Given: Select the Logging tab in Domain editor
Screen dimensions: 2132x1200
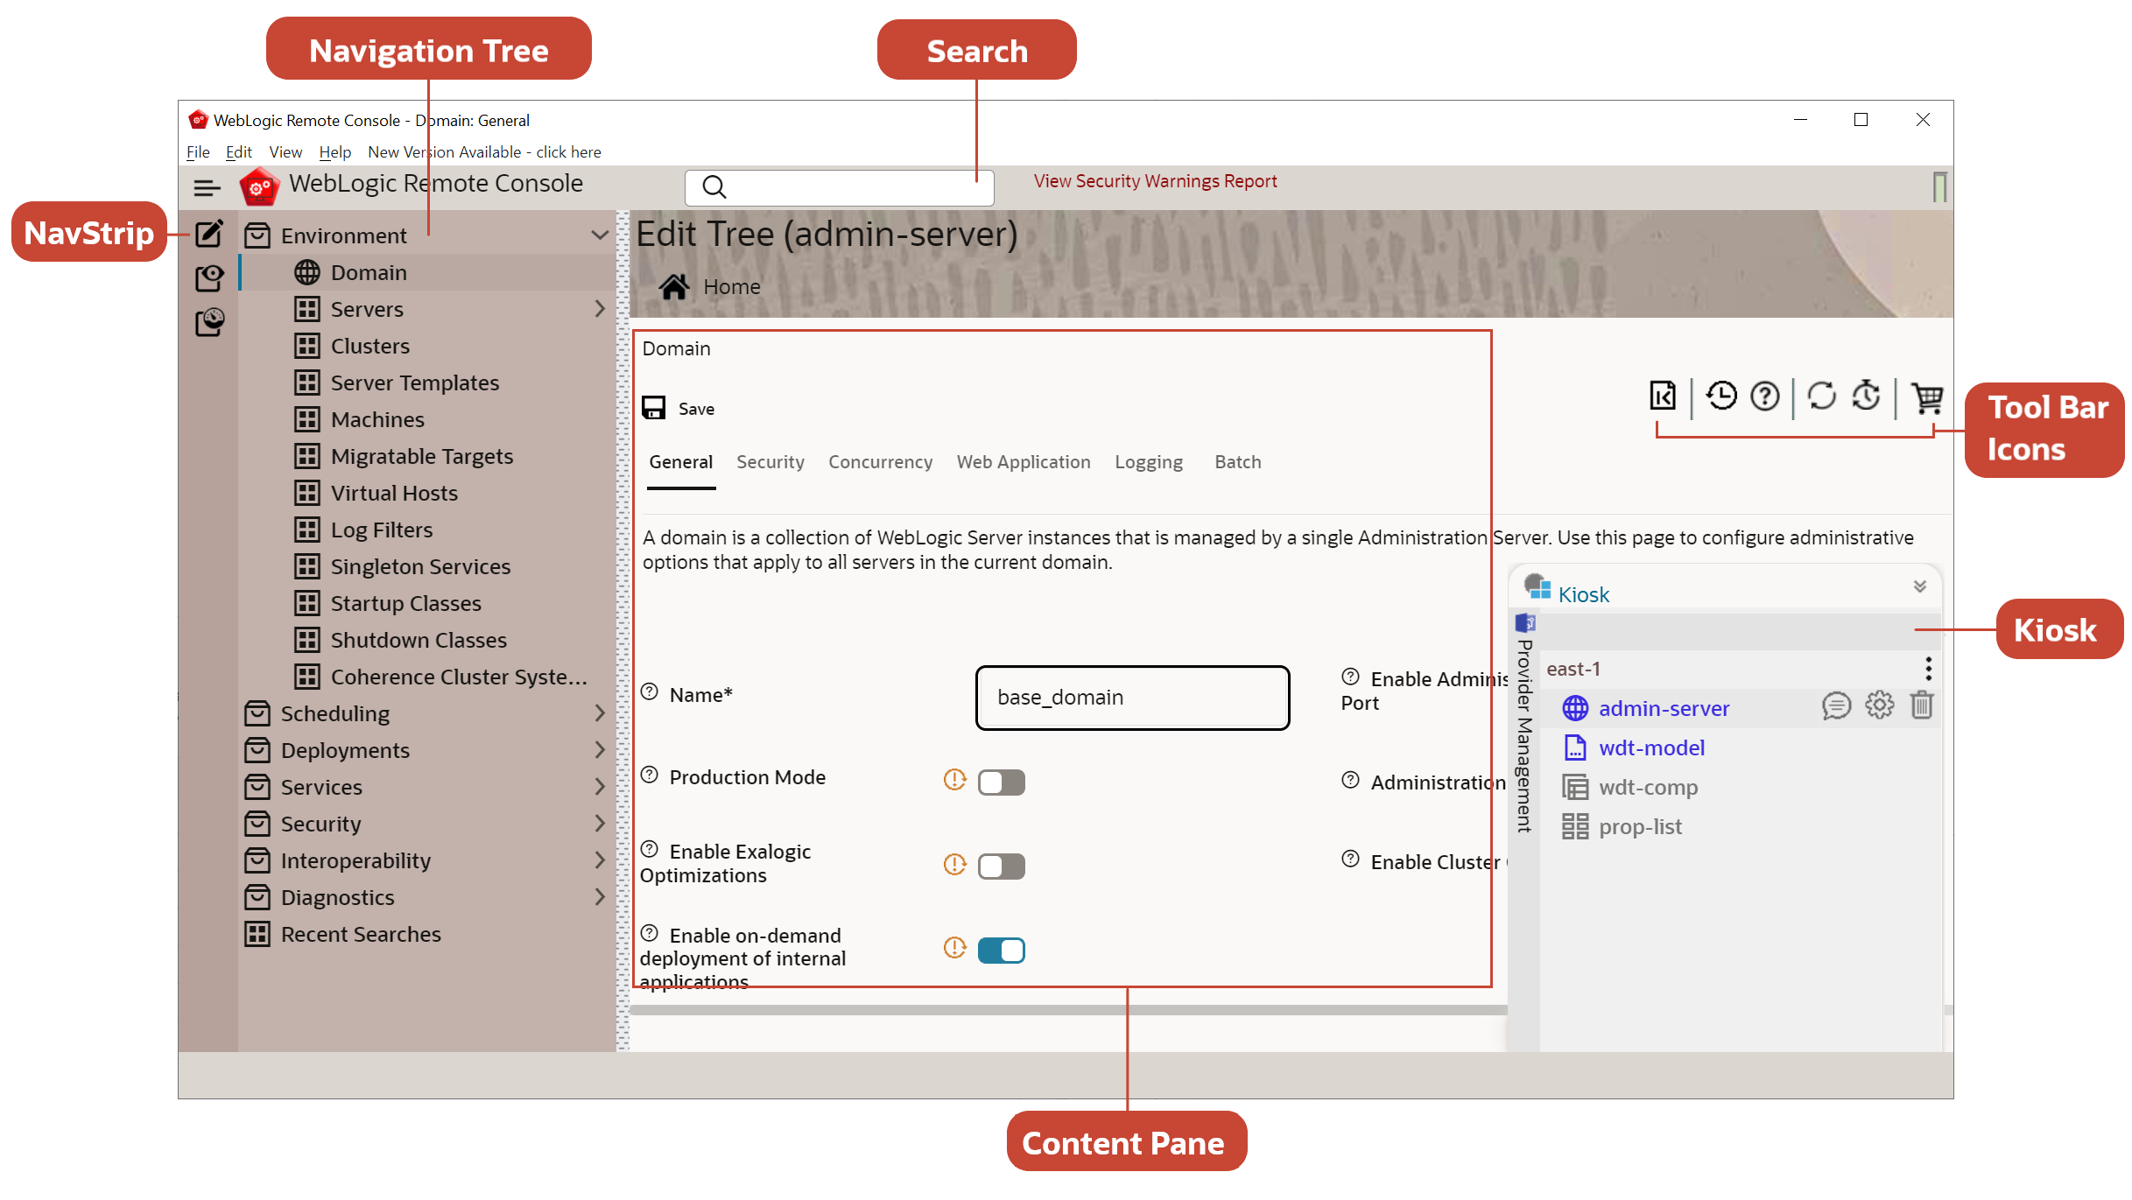Looking at the screenshot, I should pos(1146,461).
